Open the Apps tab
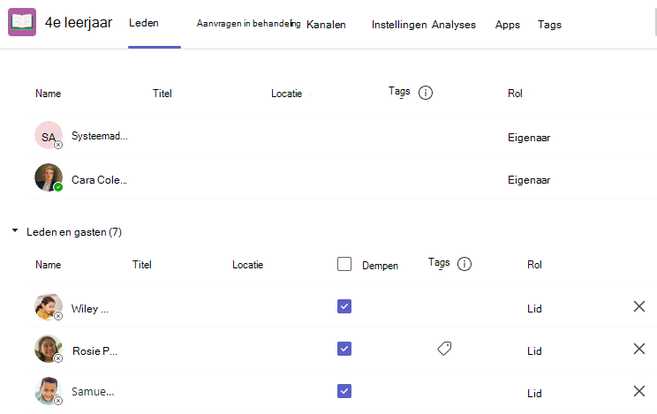 (x=508, y=25)
